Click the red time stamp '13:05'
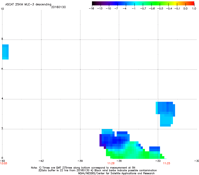 point(3,163)
